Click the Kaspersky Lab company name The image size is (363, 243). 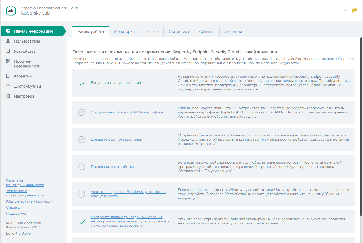tap(35, 13)
